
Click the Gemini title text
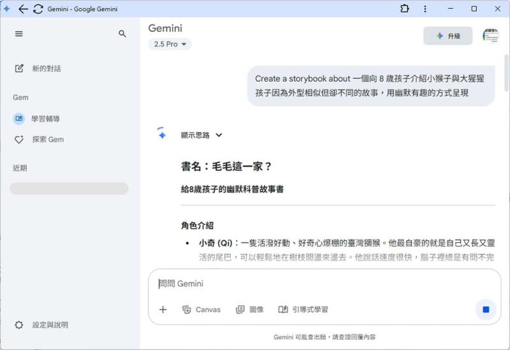click(165, 28)
